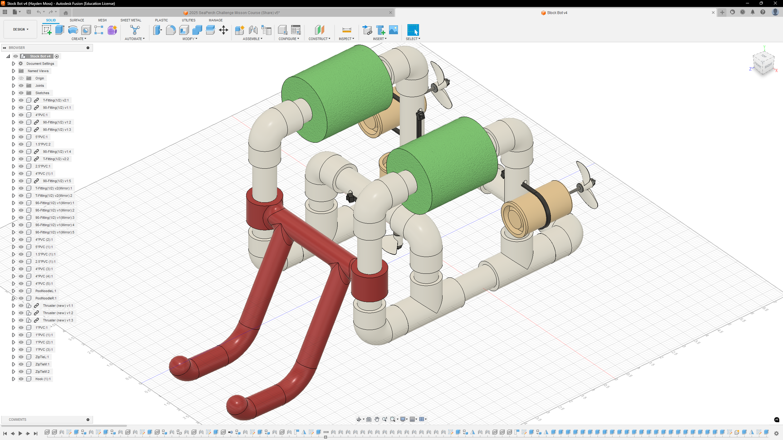This screenshot has width=783, height=440.
Task: Click the Move/Copy arrows icon
Action: click(223, 30)
